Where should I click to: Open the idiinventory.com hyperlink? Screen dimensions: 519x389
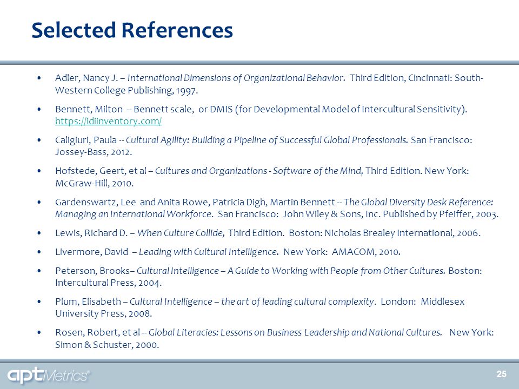[108, 122]
